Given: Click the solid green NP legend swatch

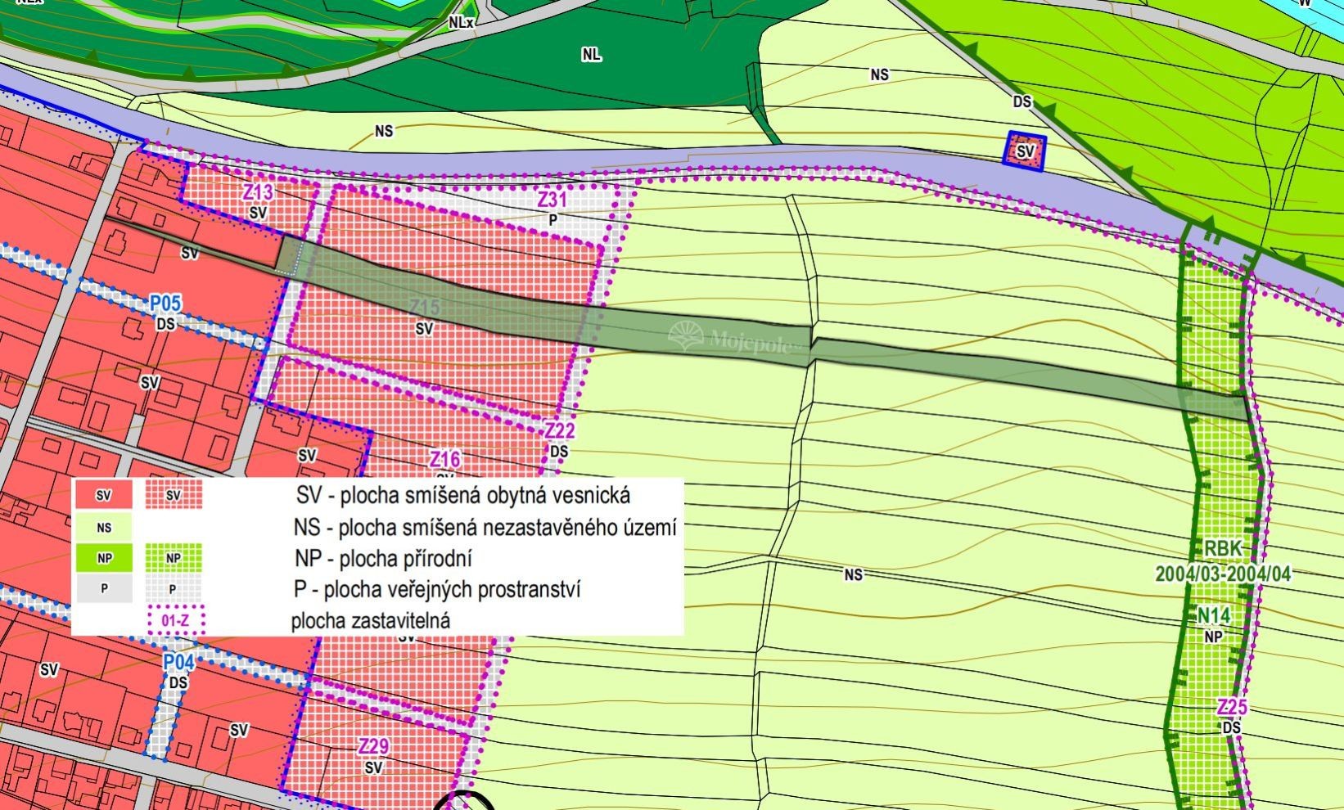Looking at the screenshot, I should click(104, 558).
